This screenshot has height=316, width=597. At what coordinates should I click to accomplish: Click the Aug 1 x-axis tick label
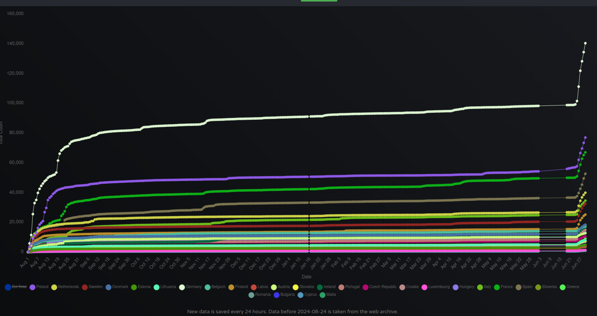(x=24, y=262)
